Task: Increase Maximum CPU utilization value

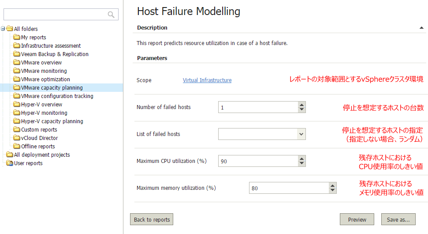Action: tap(301, 159)
